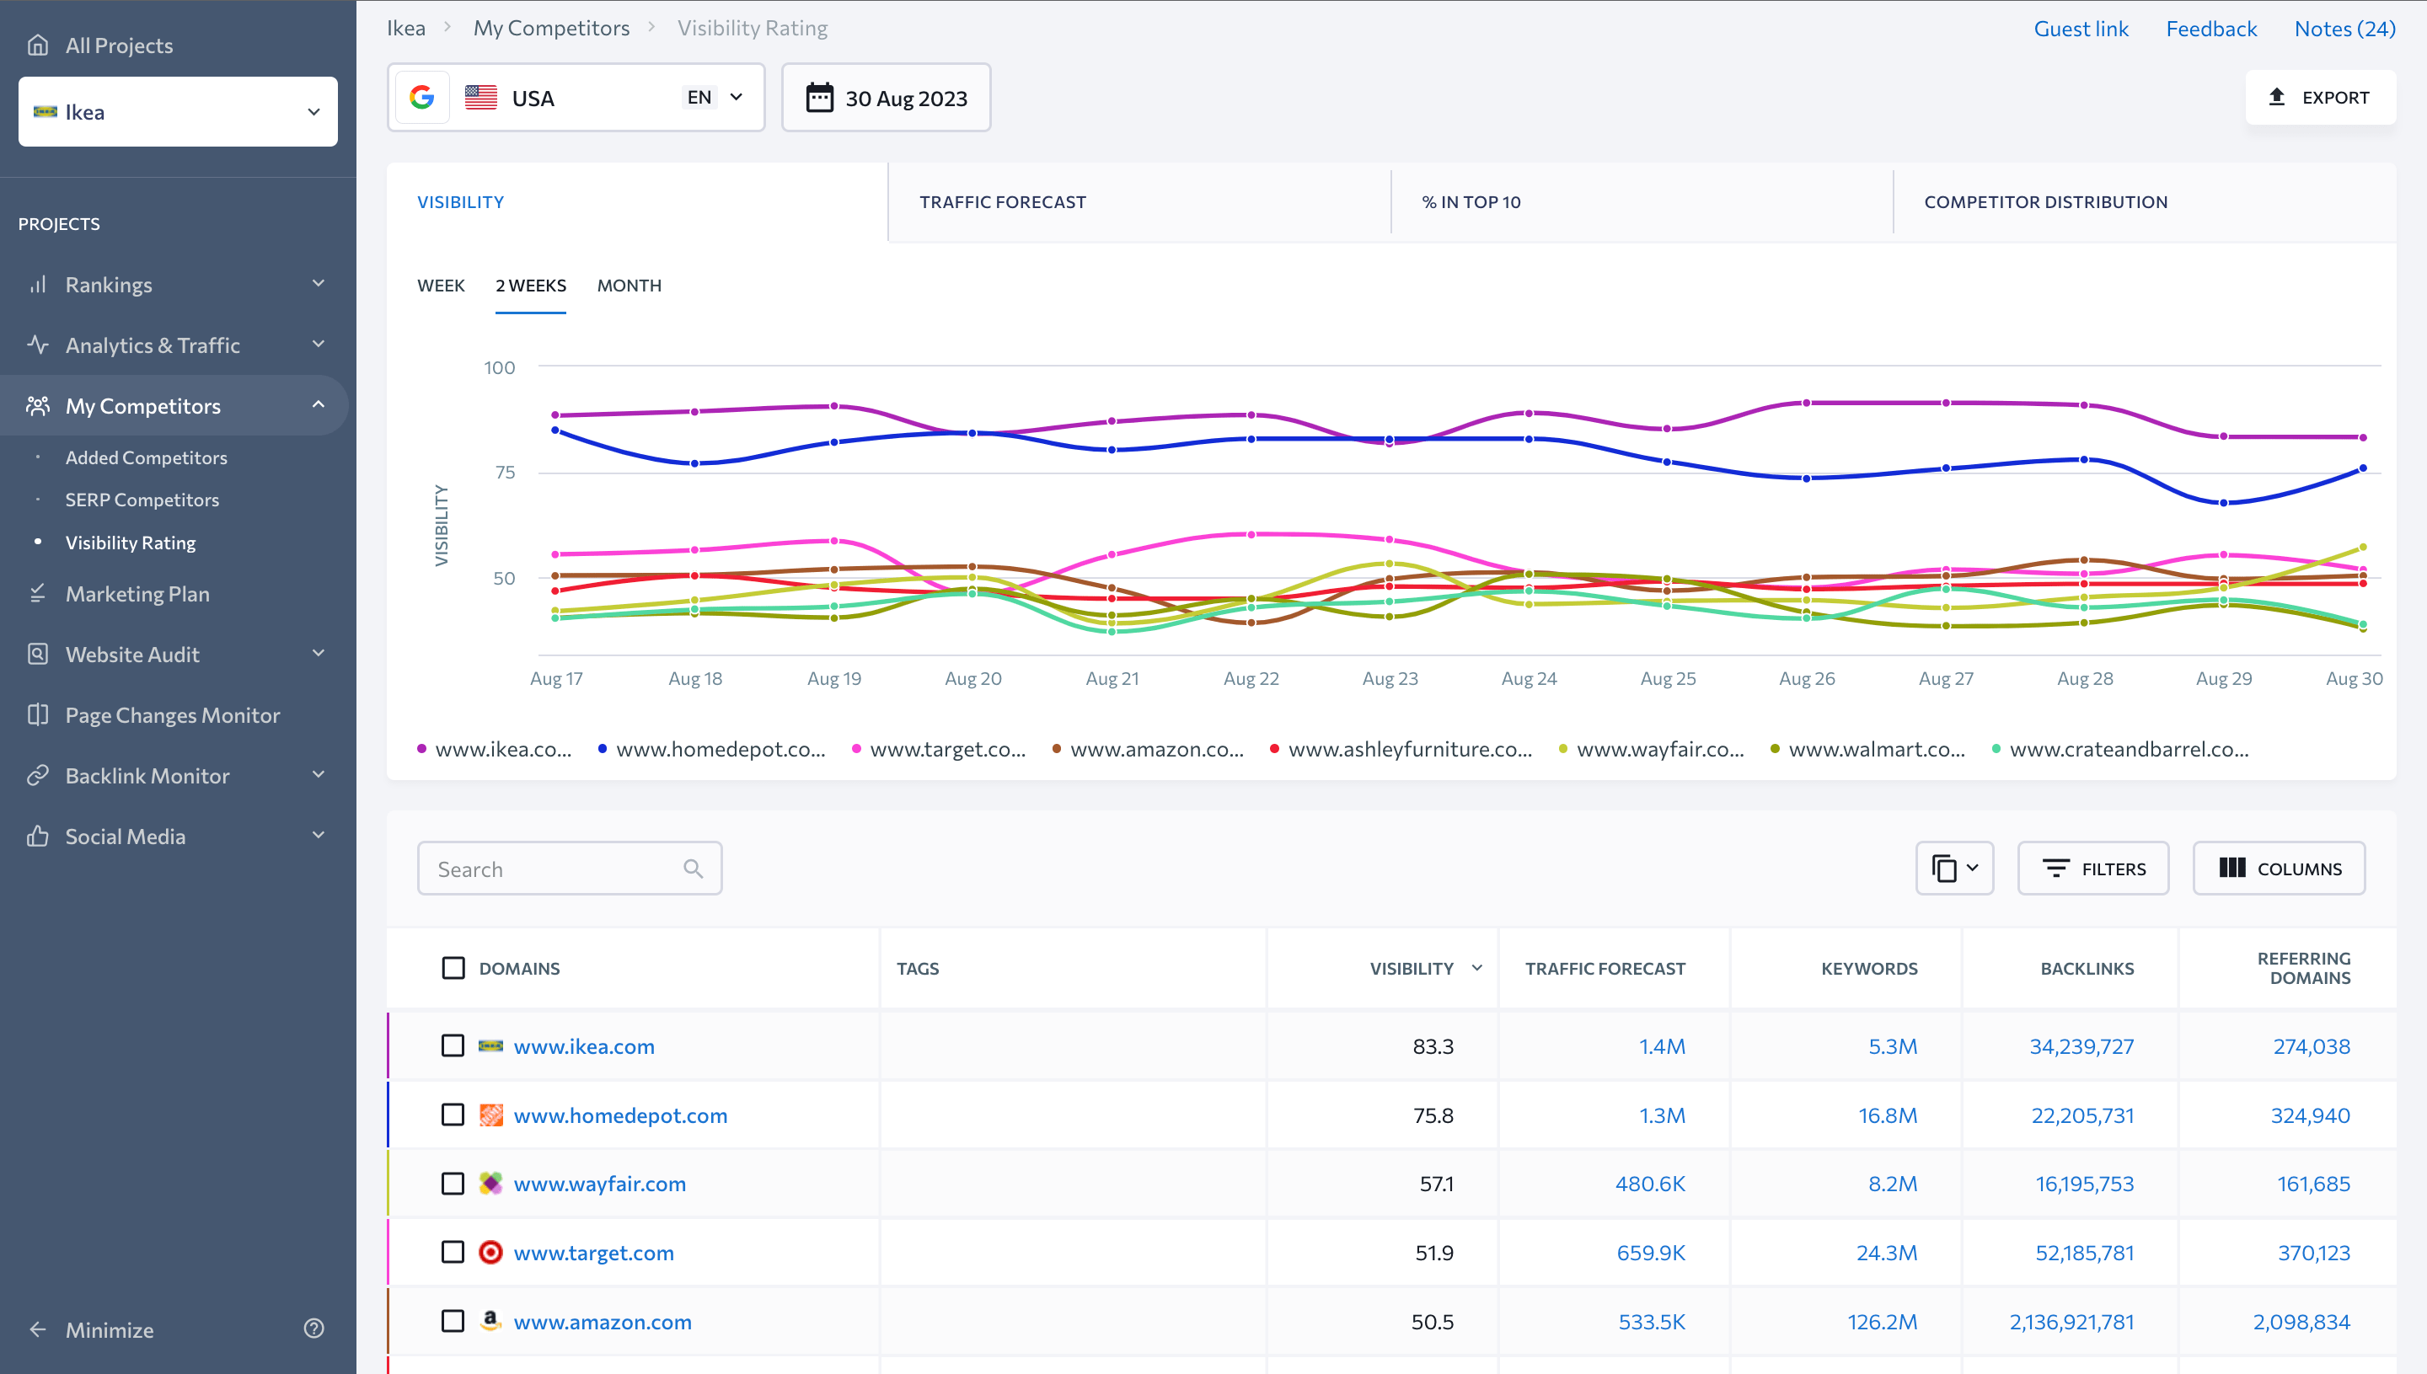Click the All Projects home icon
Screen dimensions: 2427x1374
click(38, 45)
